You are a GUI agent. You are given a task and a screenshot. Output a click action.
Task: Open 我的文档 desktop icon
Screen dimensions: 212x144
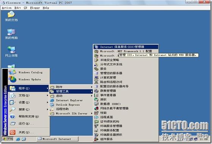(x=11, y=16)
